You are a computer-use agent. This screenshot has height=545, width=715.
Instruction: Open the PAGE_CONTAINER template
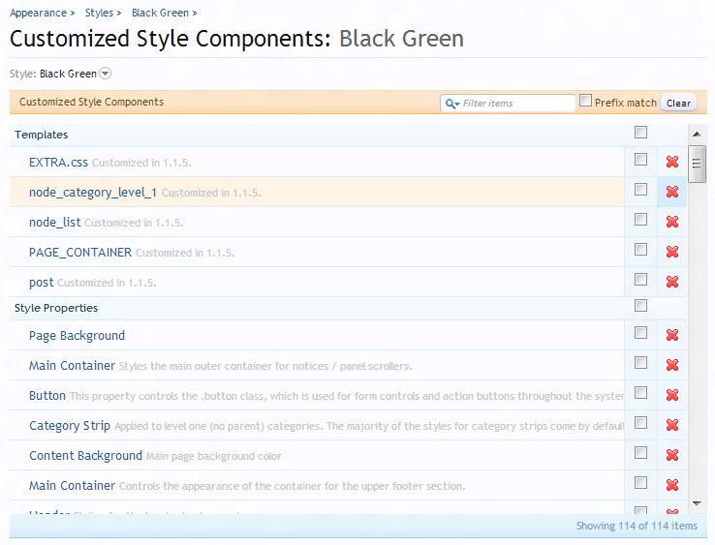[80, 253]
